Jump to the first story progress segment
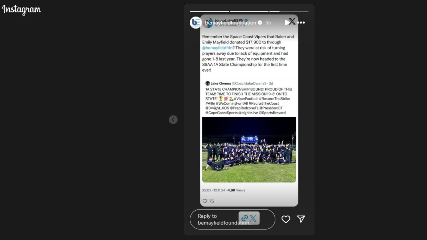This screenshot has width=427, height=240. click(x=209, y=11)
